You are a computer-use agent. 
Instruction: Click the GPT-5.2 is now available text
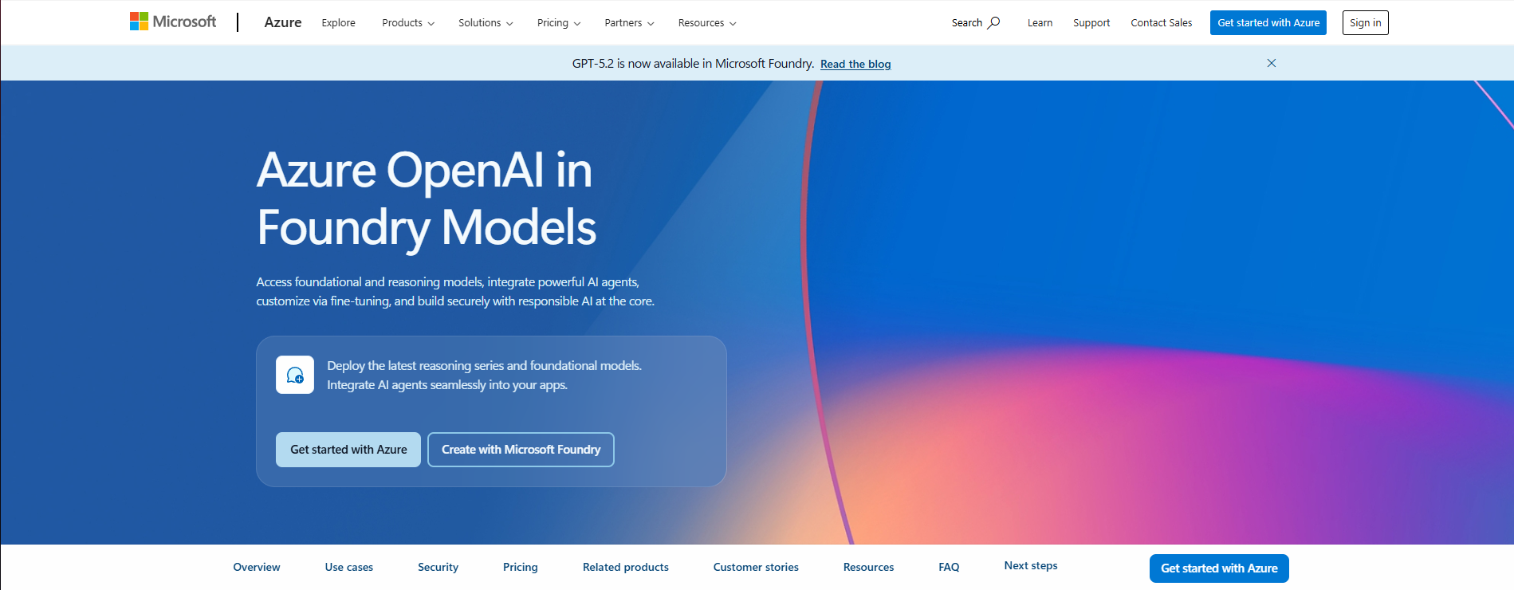693,63
